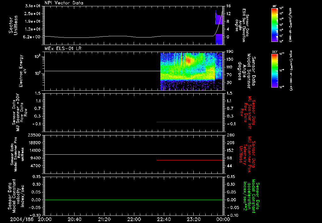Click the '3.1e+01' sector tick label
This screenshot has height=223, width=322.
pos(33,6)
